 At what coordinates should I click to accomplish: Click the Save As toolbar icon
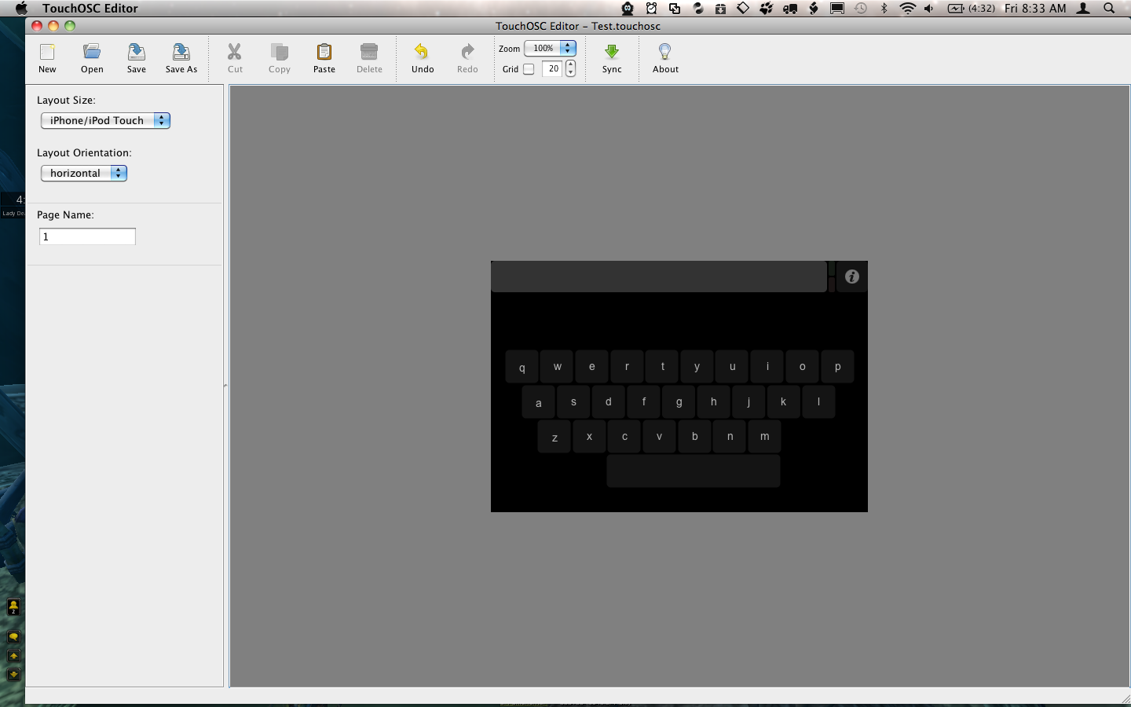tap(181, 53)
